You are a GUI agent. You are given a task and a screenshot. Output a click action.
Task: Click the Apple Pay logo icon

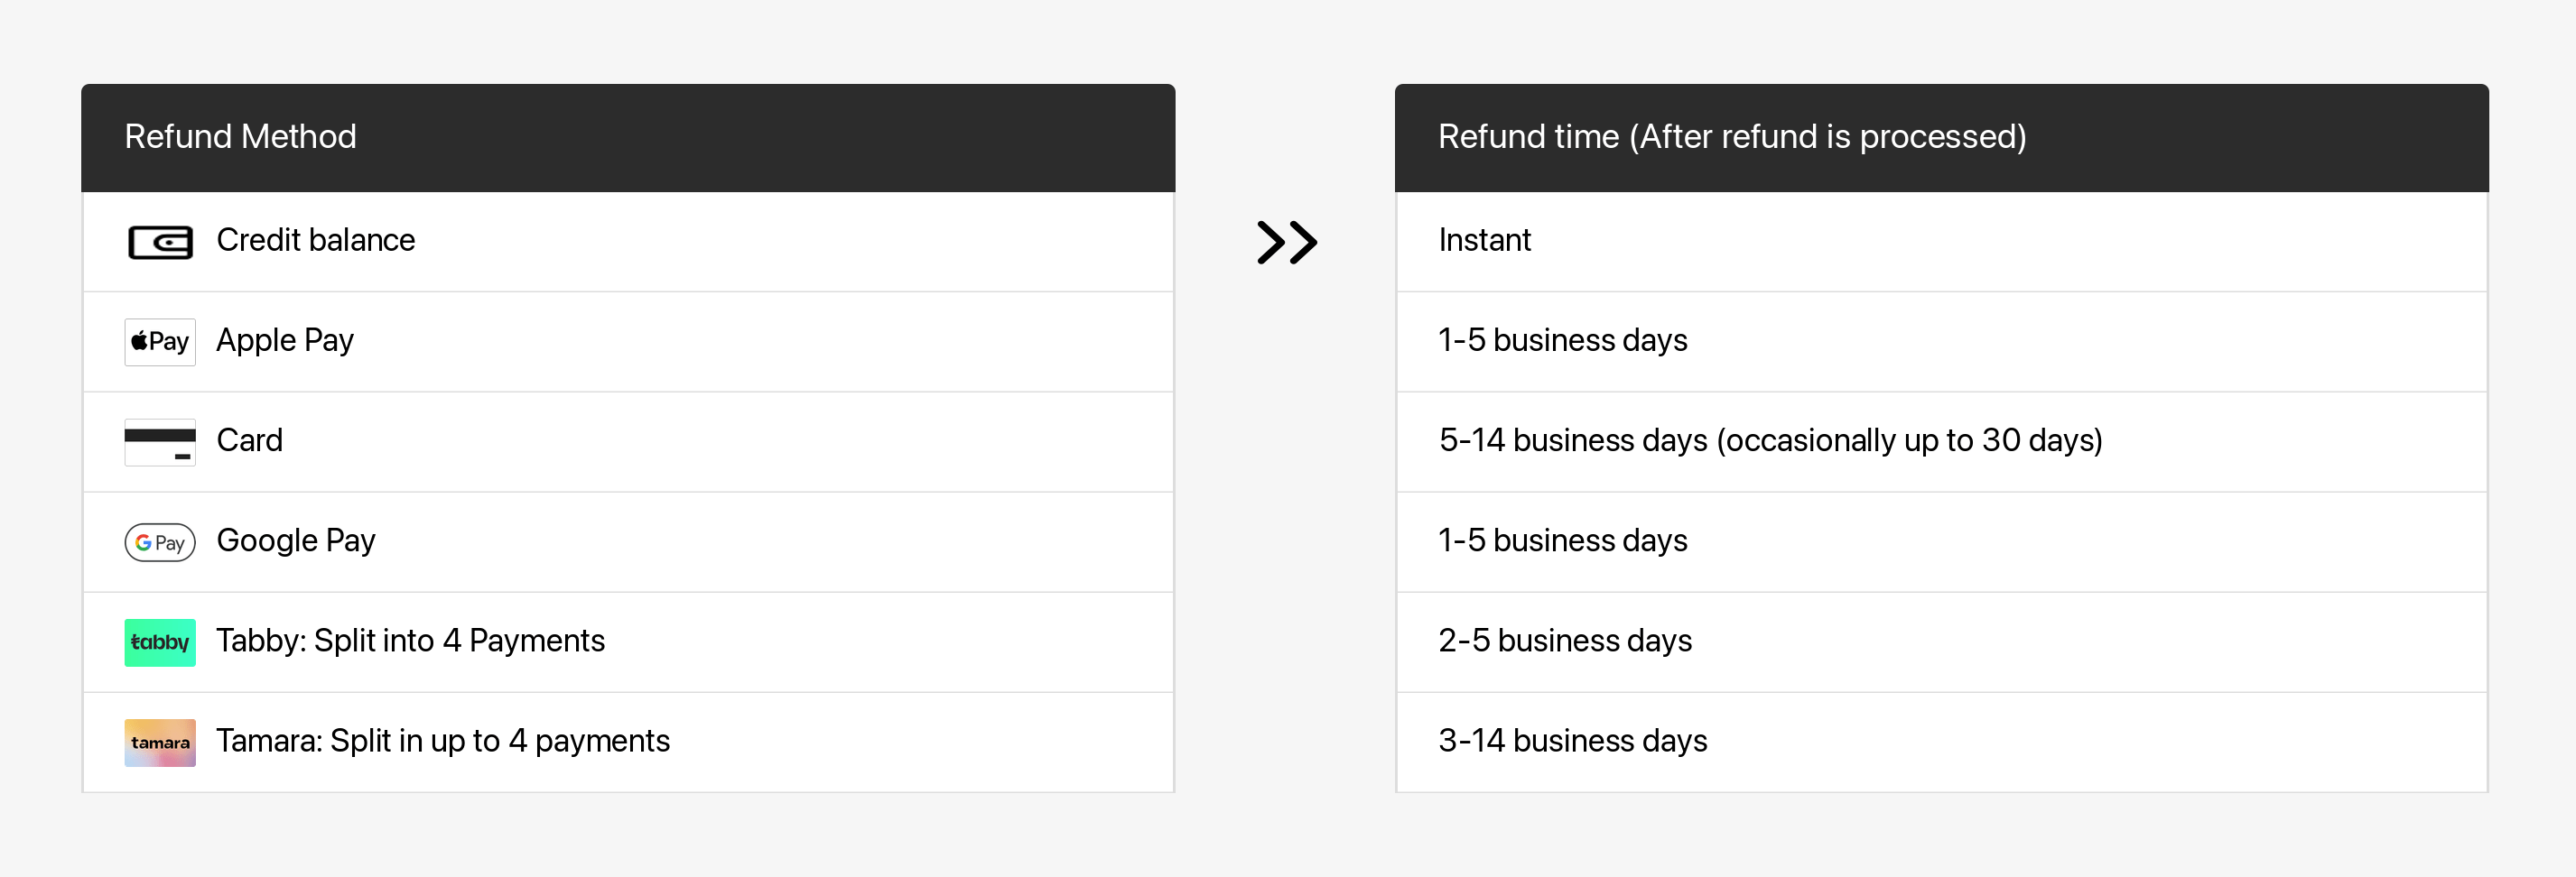point(160,342)
